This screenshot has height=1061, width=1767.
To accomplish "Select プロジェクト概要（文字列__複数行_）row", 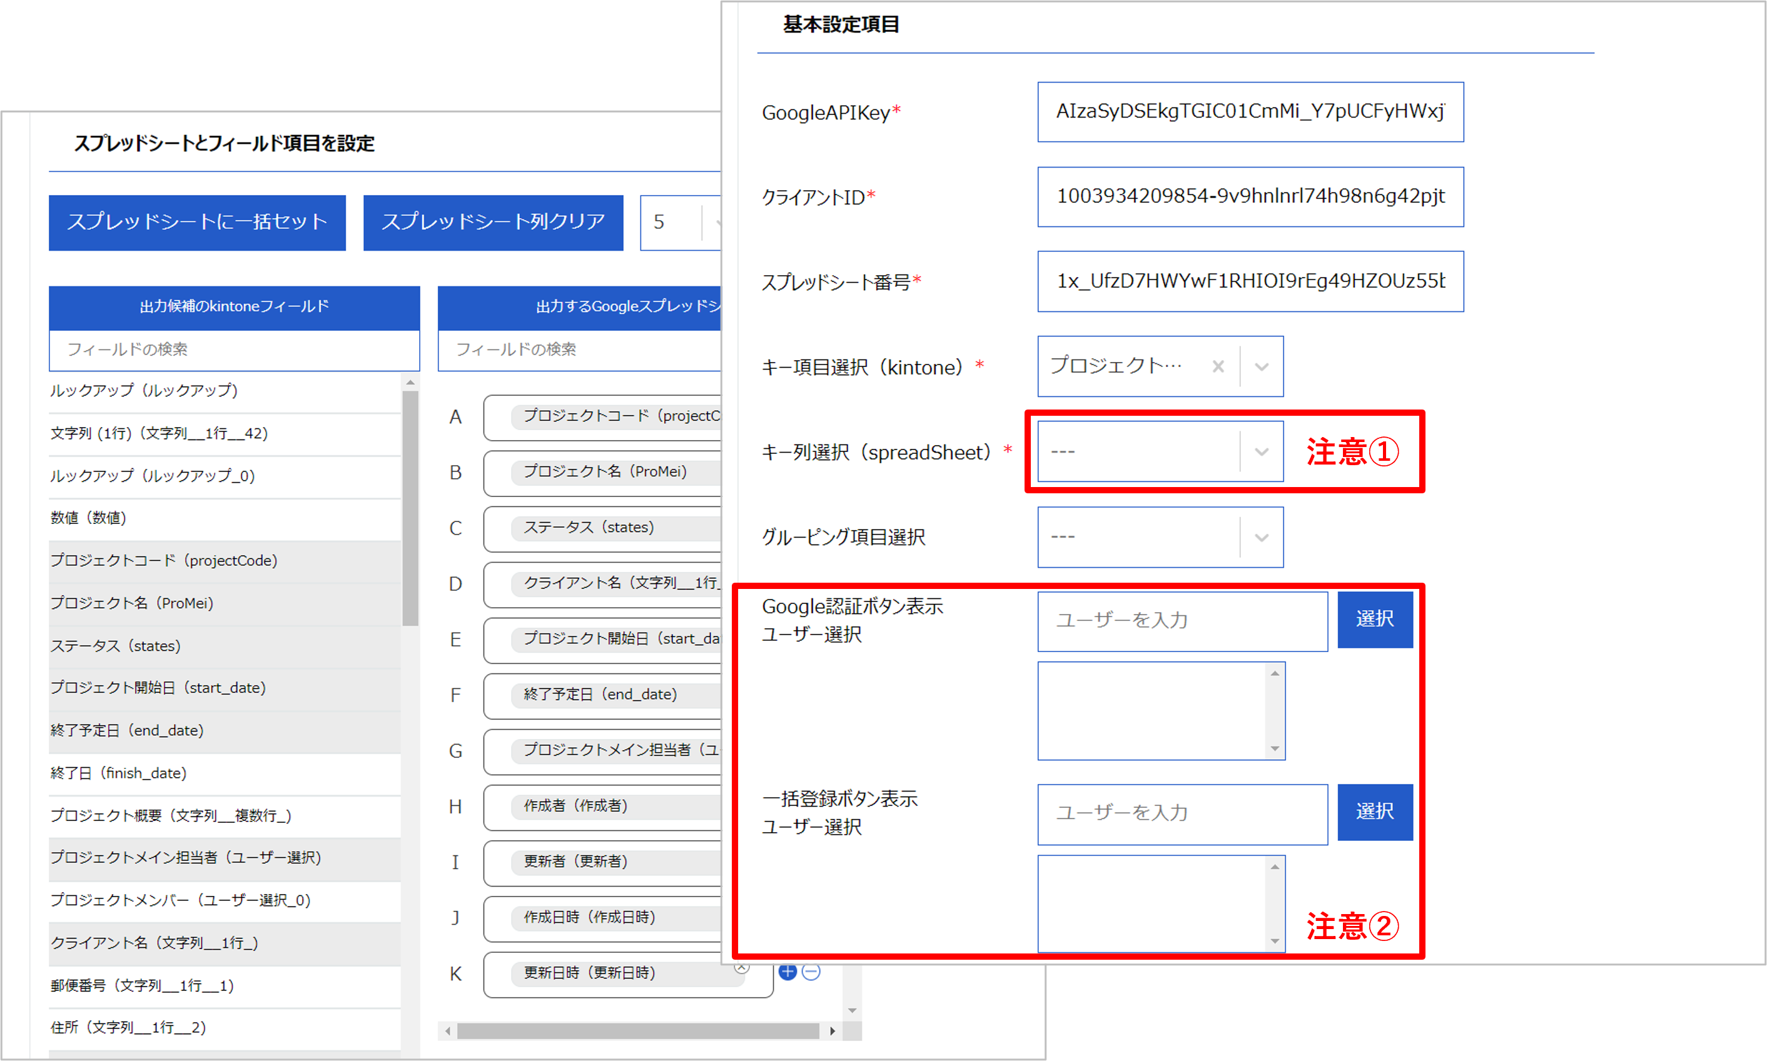I will click(x=225, y=816).
